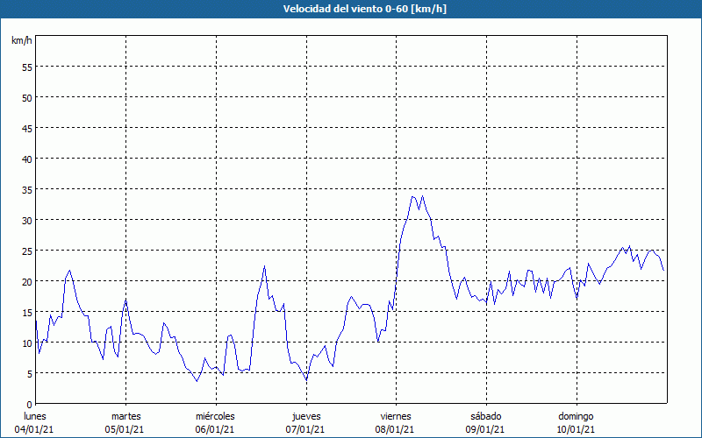Select the 30 value on the y-axis
The width and height of the screenshot is (702, 438).
click(x=27, y=222)
